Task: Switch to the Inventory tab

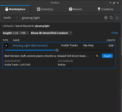Action: (x=45, y=9)
